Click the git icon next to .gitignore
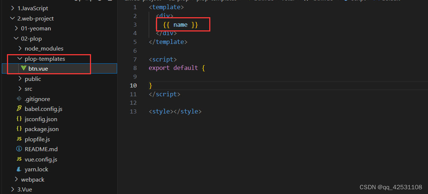 pos(19,99)
